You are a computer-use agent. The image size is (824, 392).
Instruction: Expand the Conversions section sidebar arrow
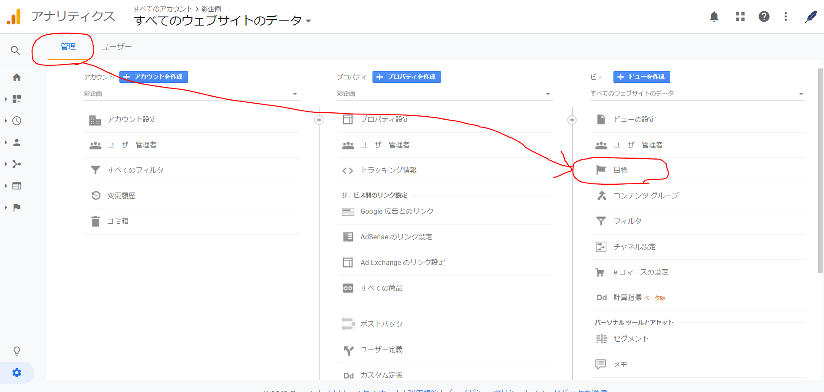coord(6,207)
